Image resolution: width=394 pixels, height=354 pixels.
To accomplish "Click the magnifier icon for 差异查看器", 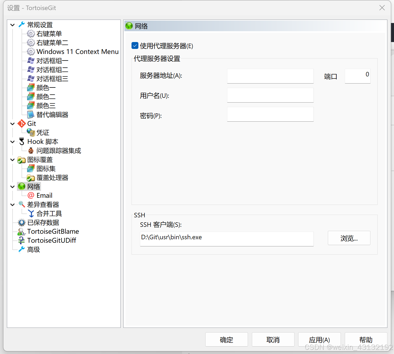I will 21,204.
